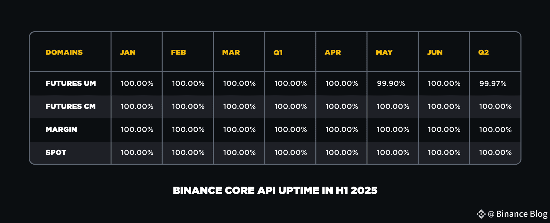Click the @Binance Blog watermark text
The width and height of the screenshot is (550, 223).
click(518, 214)
